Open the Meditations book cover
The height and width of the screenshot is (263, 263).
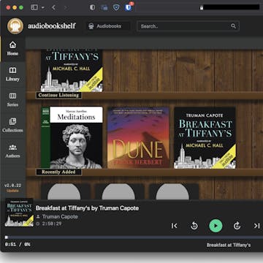coord(72,137)
